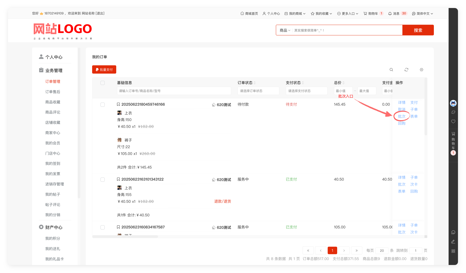Click the red 搜索 button
The width and height of the screenshot is (466, 273).
click(418, 30)
